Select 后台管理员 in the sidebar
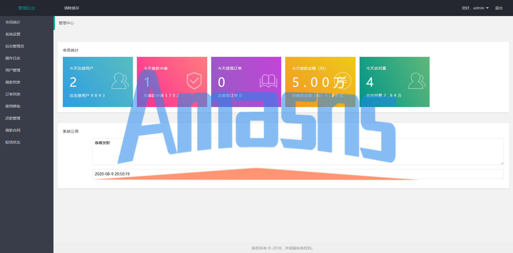Image resolution: width=513 pixels, height=253 pixels. [15, 46]
